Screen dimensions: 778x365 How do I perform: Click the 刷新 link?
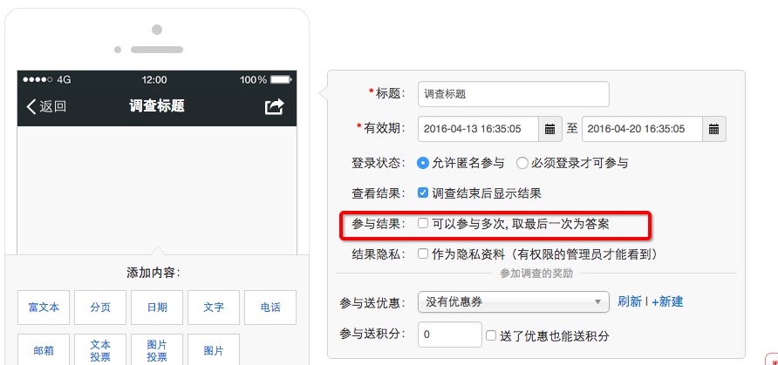630,301
